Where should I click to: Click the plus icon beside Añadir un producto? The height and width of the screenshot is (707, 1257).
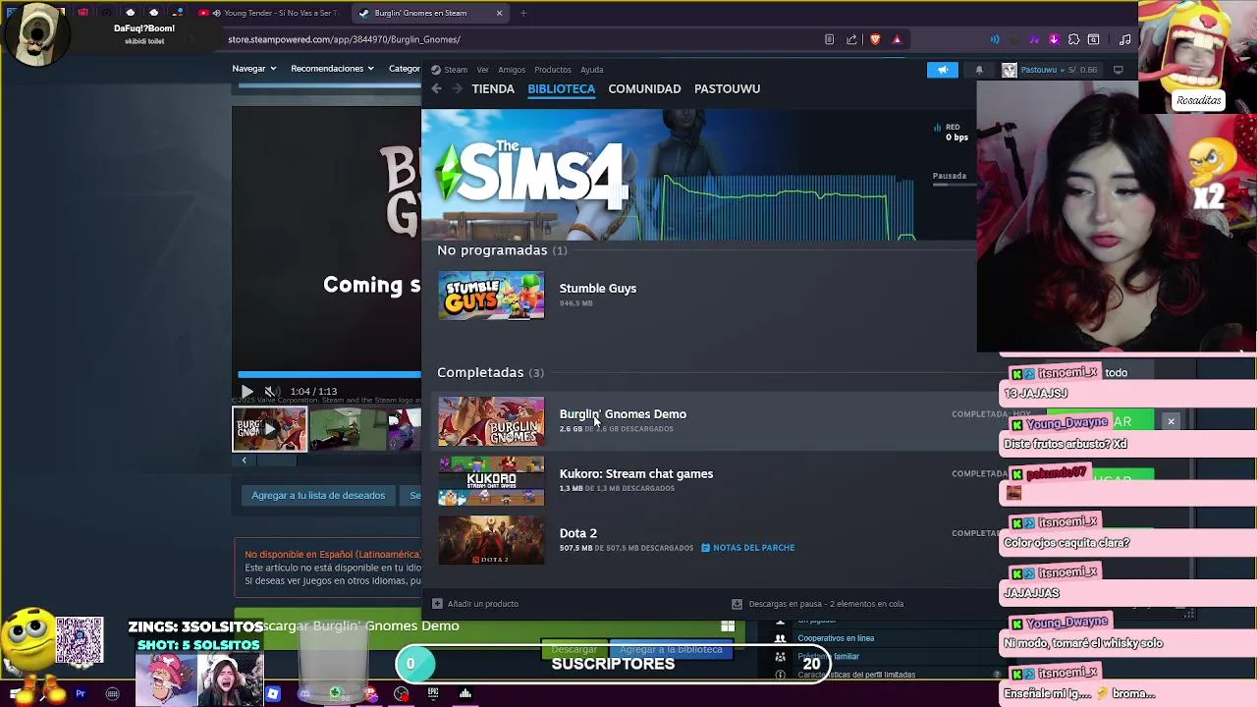pyautogui.click(x=437, y=604)
